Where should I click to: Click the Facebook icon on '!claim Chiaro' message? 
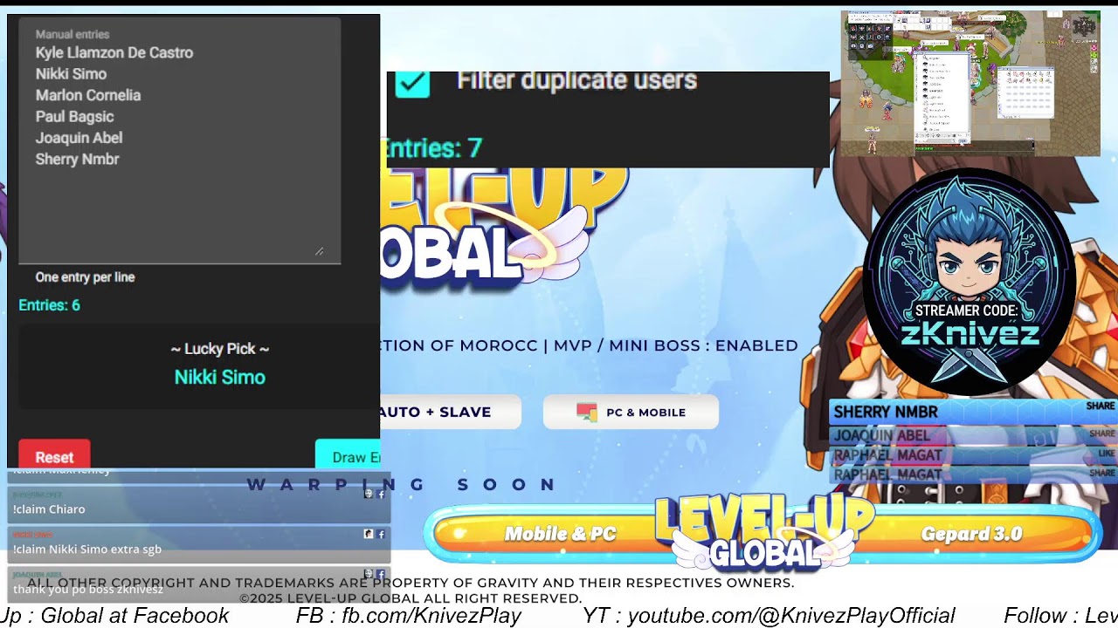click(381, 495)
